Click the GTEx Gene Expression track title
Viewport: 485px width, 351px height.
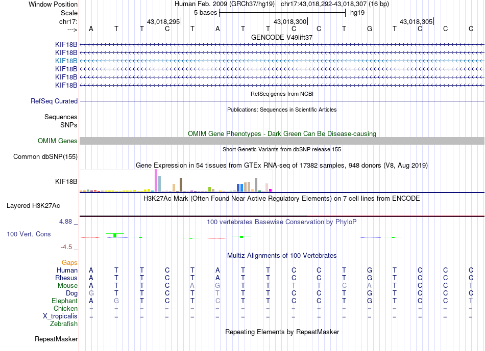[282, 166]
